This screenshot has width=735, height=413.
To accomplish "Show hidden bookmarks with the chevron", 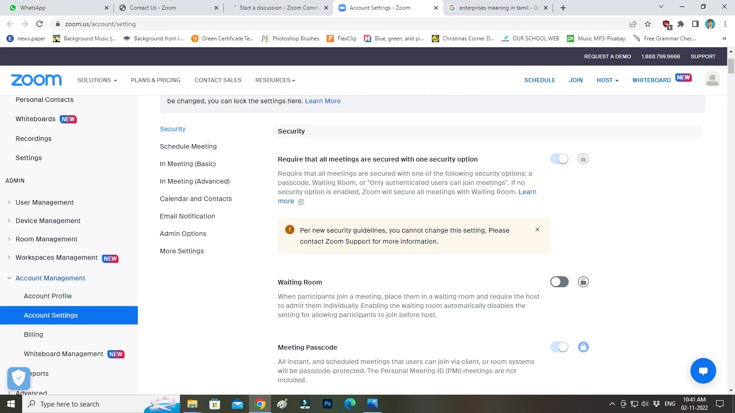I will click(x=724, y=39).
